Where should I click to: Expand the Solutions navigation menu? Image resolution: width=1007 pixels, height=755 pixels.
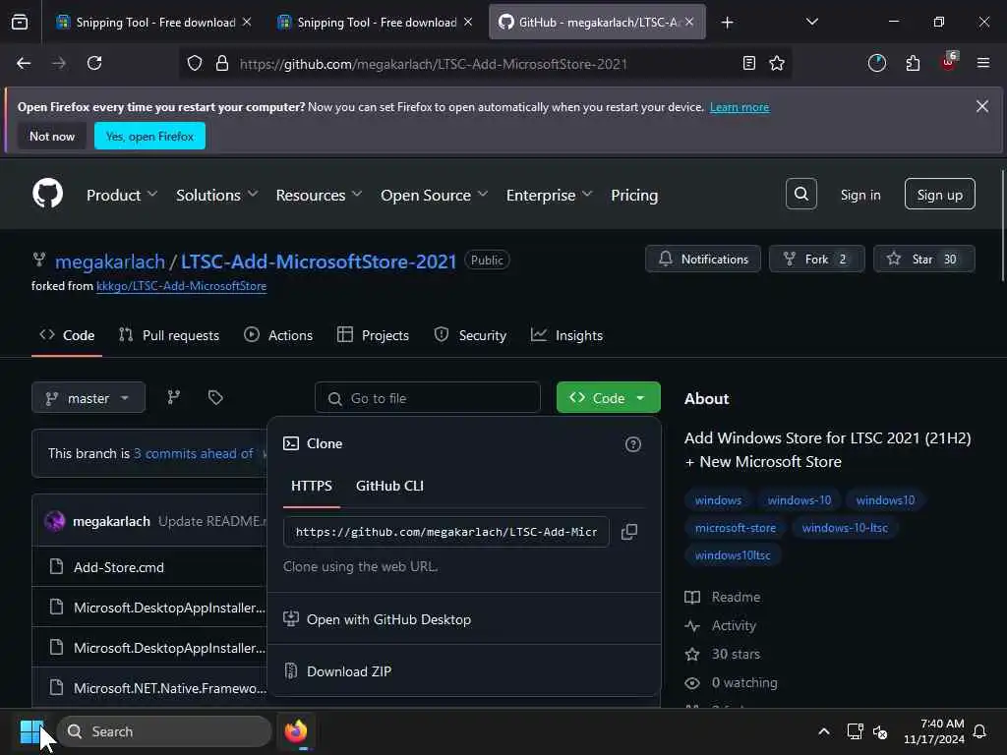(217, 195)
